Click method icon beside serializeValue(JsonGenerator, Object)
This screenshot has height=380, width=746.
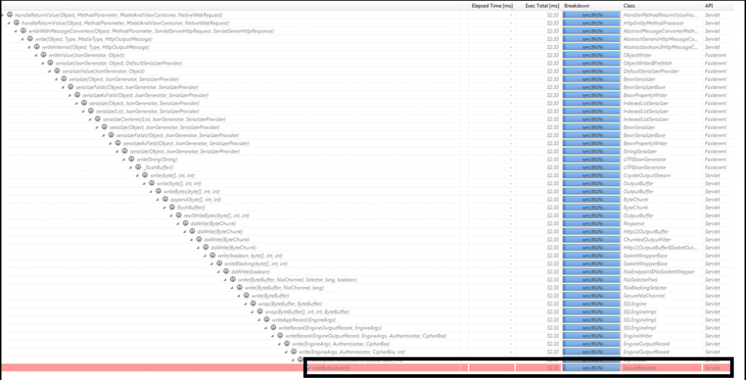pyautogui.click(x=57, y=71)
